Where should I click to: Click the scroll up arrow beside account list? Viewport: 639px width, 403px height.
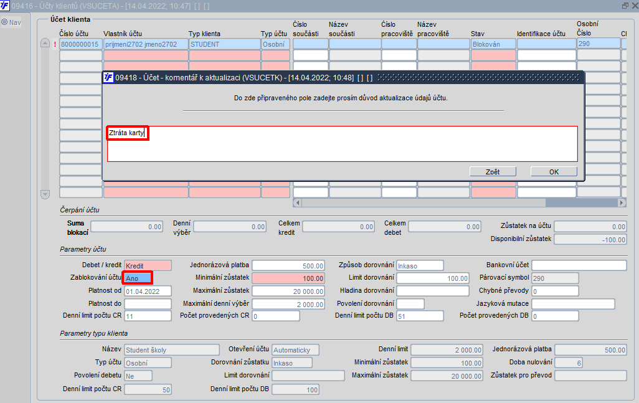[x=45, y=43]
